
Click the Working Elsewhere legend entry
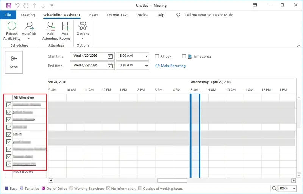click(87, 189)
